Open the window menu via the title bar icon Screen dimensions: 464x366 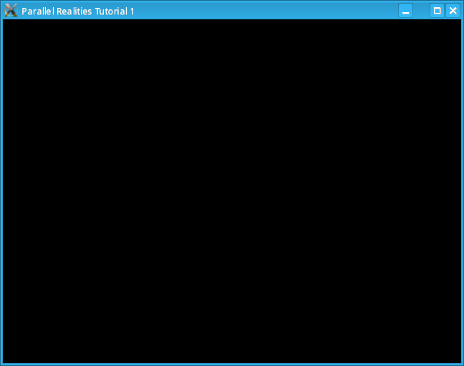(x=11, y=11)
